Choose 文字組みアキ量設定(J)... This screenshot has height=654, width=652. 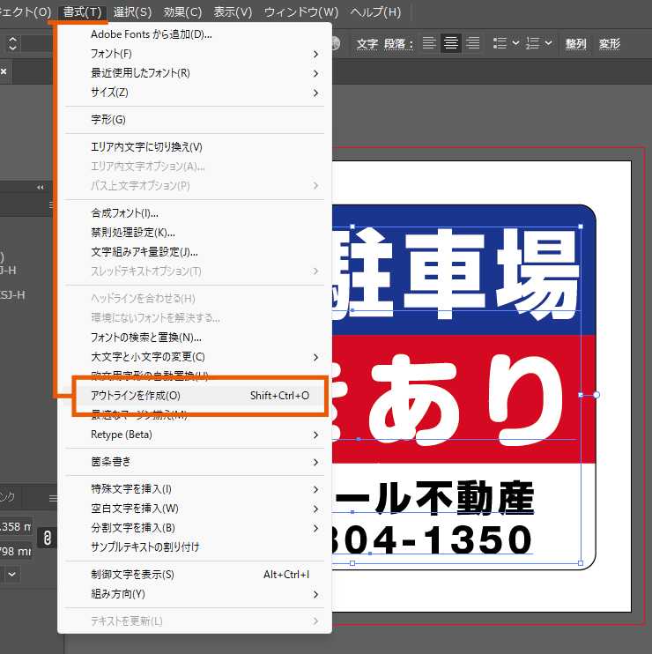(194, 252)
